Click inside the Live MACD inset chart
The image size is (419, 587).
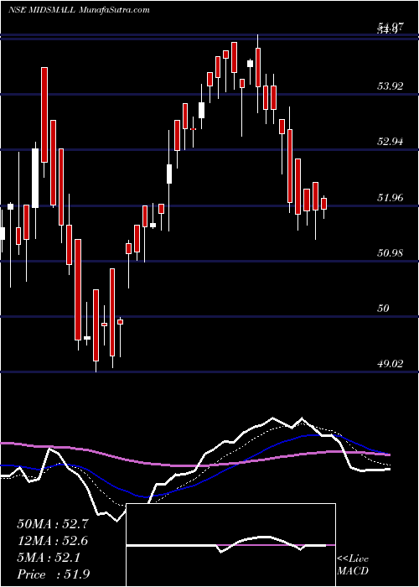231,545
